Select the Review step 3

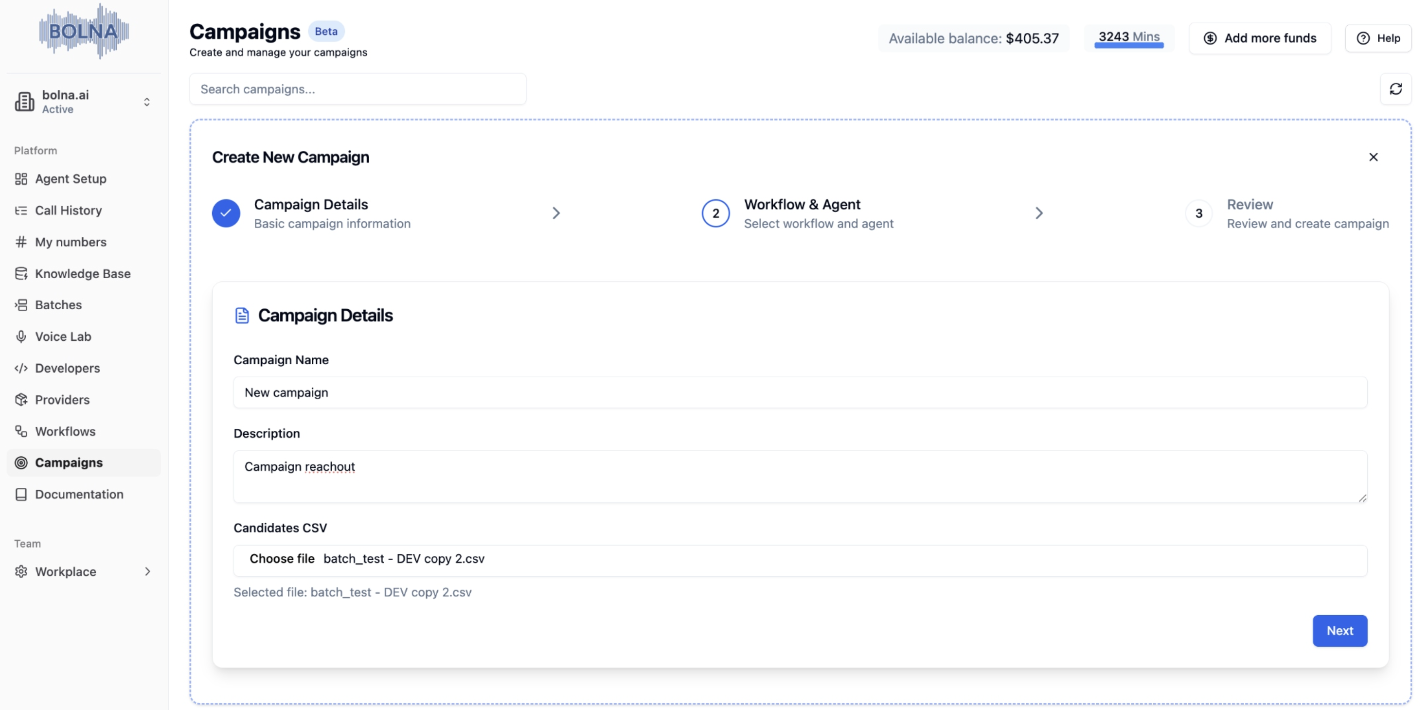[1198, 213]
